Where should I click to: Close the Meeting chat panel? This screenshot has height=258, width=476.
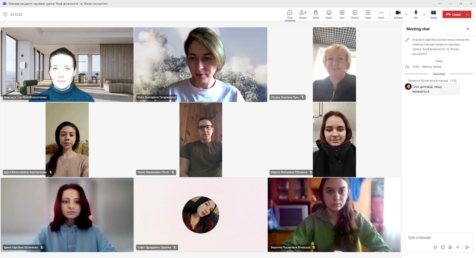point(467,29)
